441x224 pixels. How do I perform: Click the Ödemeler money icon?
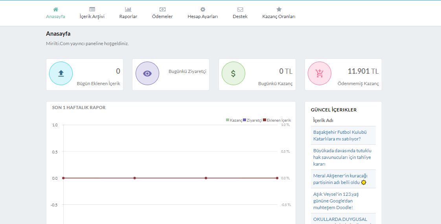(x=162, y=9)
